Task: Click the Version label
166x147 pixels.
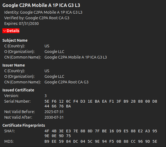Action: [x=11, y=96]
